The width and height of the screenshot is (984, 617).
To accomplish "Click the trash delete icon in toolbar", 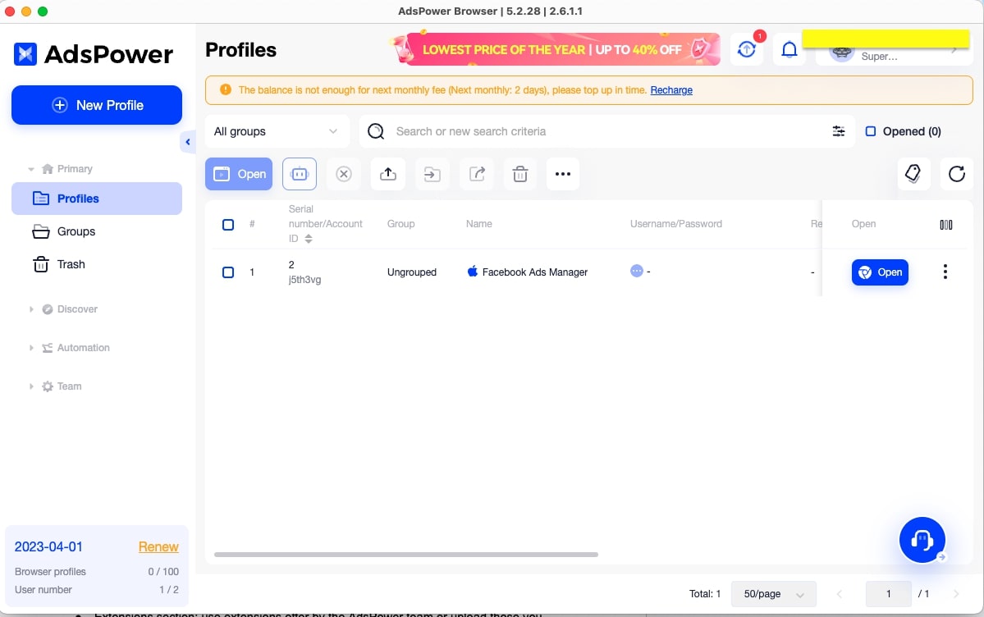I will [x=519, y=174].
